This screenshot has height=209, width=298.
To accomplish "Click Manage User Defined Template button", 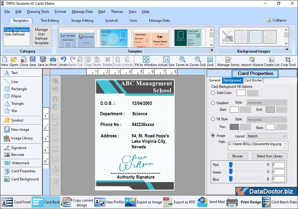I will (41, 36).
